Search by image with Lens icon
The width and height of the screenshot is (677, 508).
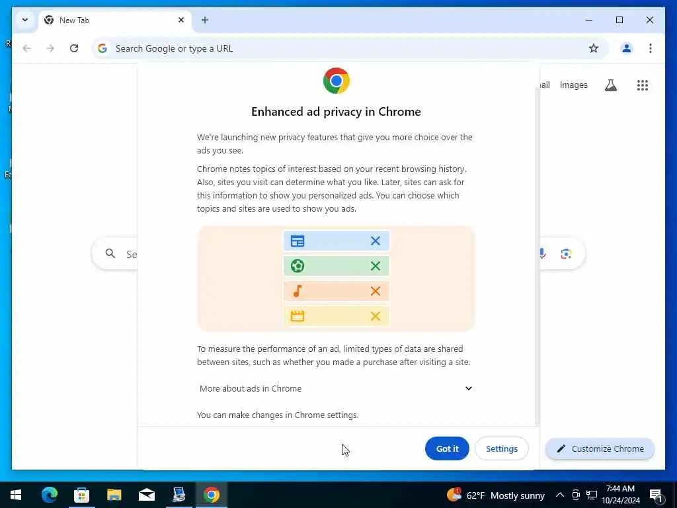[566, 253]
